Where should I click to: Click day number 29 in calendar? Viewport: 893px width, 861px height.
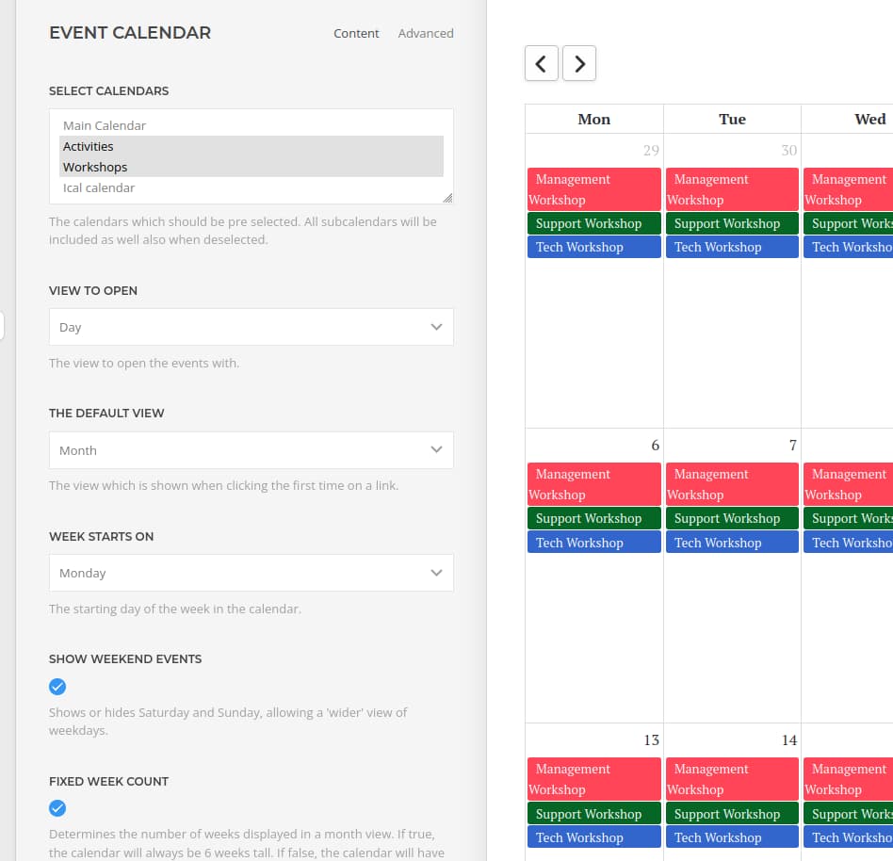coord(651,151)
